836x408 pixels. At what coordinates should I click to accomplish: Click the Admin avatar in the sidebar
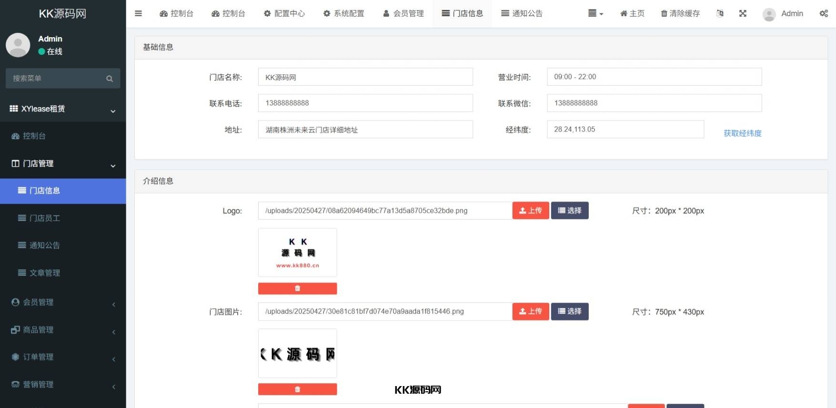[x=18, y=45]
